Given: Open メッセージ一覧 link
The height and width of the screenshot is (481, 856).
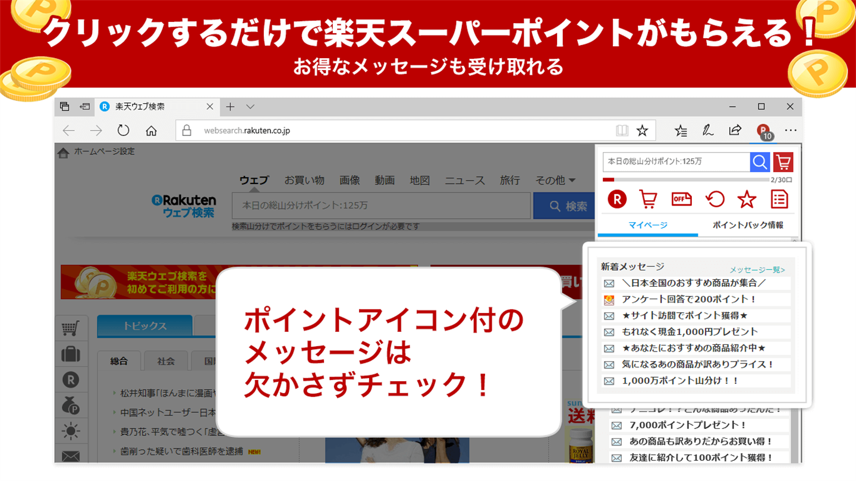Looking at the screenshot, I should [x=757, y=270].
